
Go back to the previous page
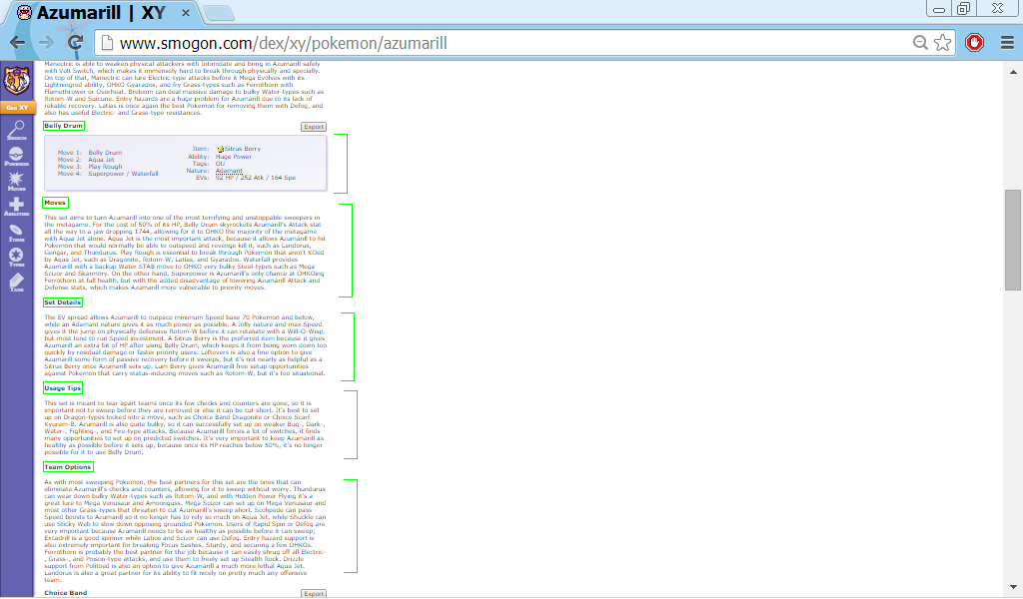pos(18,43)
